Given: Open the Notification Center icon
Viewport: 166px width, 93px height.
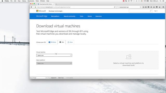Looking at the screenshot, I should (163, 1).
